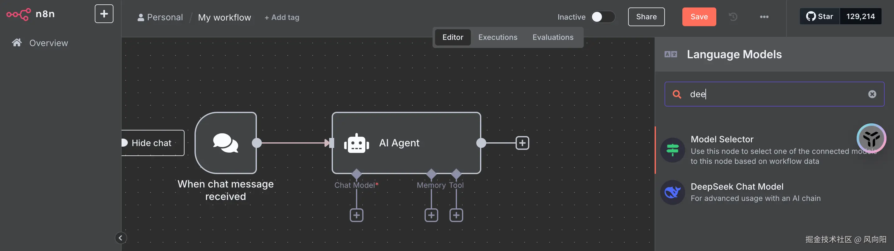Click the GitHub Star button
894x251 pixels.
(819, 16)
